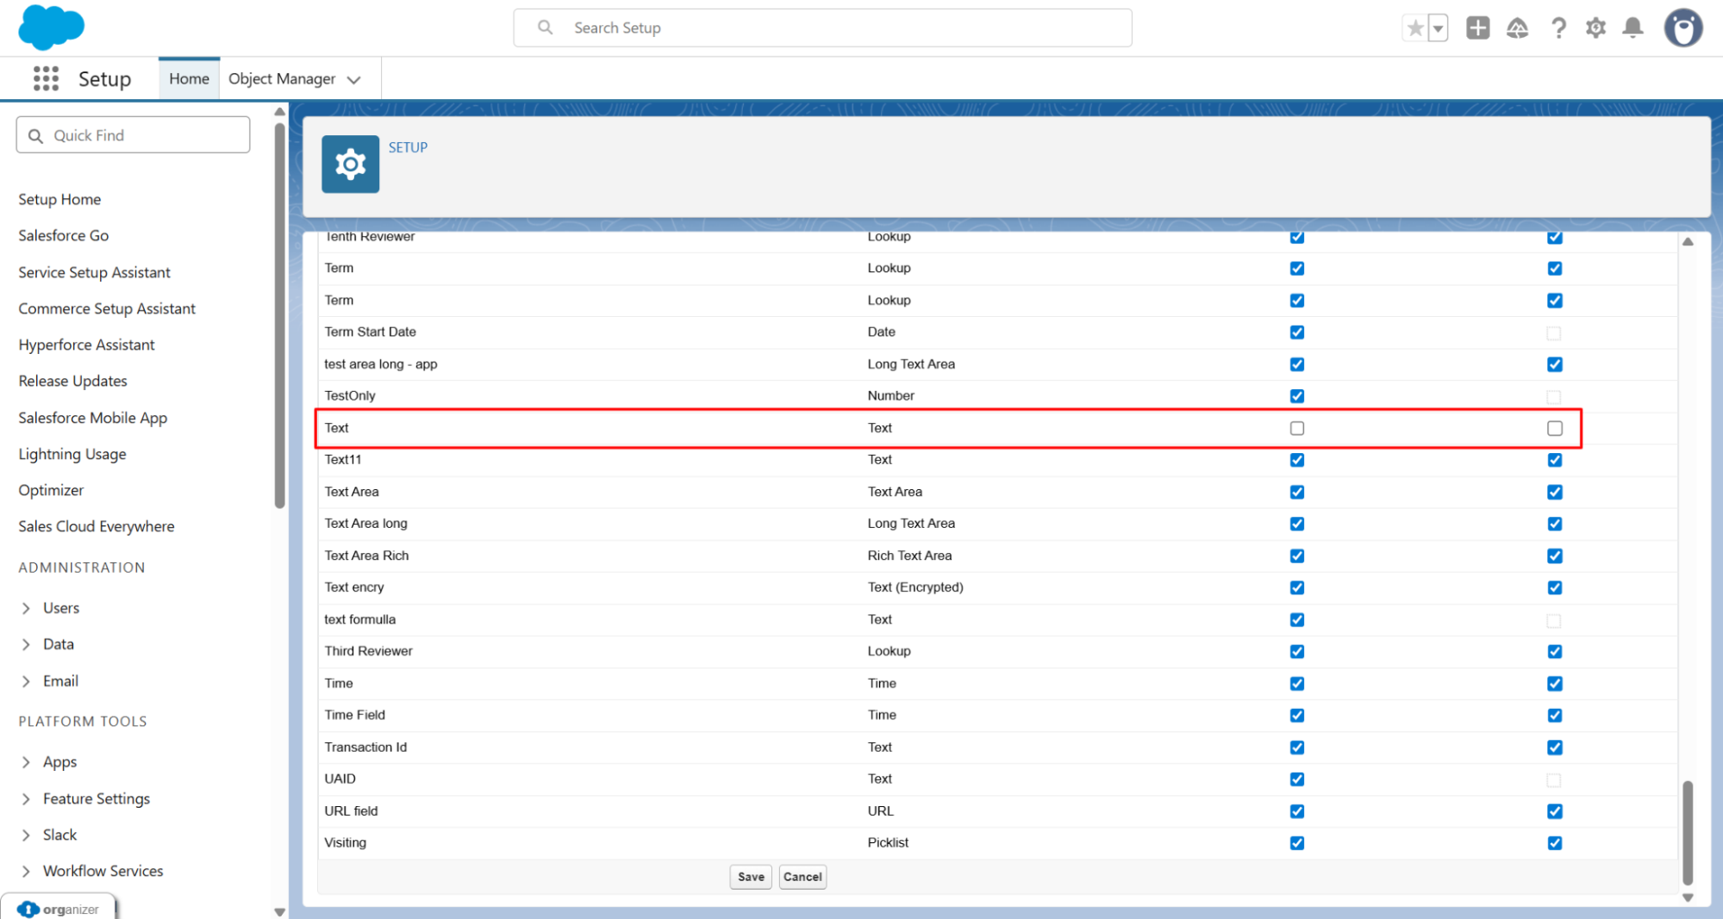Screen dimensions: 1723x919
Task: Open the Global Actions plus icon
Action: [x=1477, y=28]
